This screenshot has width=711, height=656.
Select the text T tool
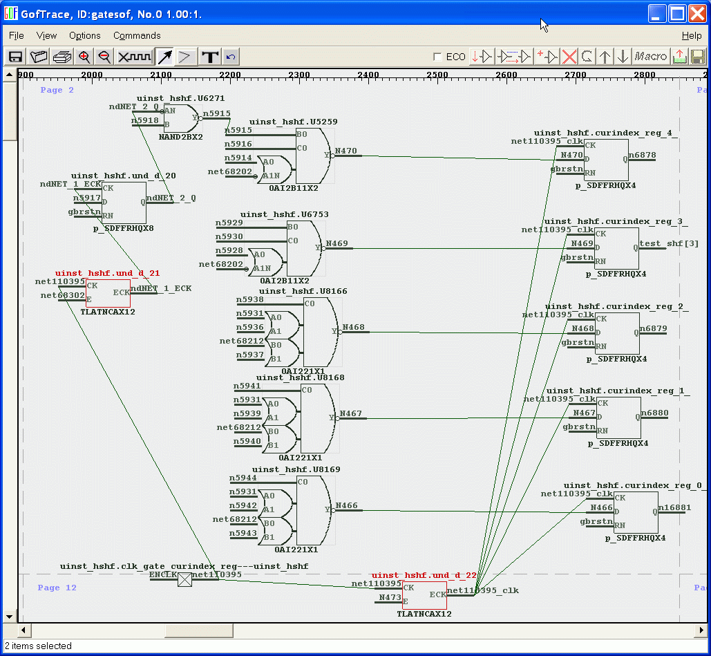211,57
